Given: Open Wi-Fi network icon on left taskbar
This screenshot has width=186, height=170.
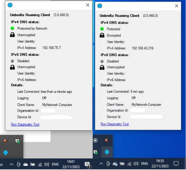Looking at the screenshot, I should coord(40,164).
